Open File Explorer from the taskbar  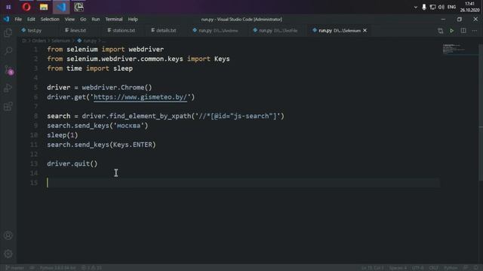(x=44, y=7)
